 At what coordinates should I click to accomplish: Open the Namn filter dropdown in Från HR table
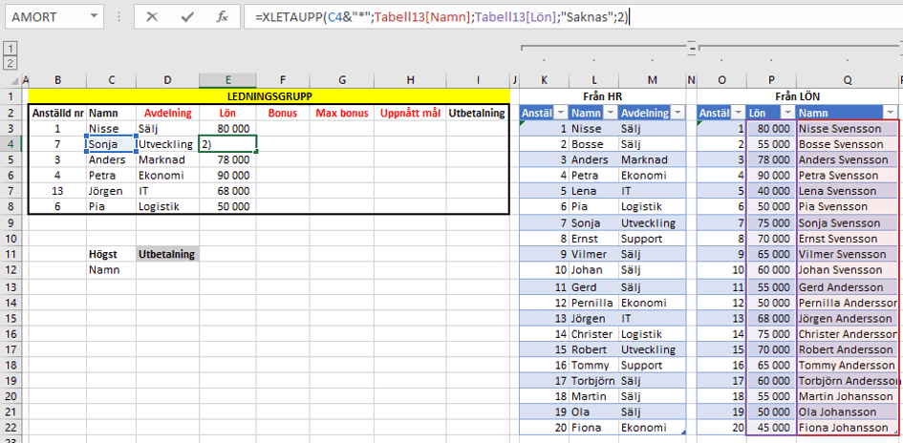click(x=609, y=113)
